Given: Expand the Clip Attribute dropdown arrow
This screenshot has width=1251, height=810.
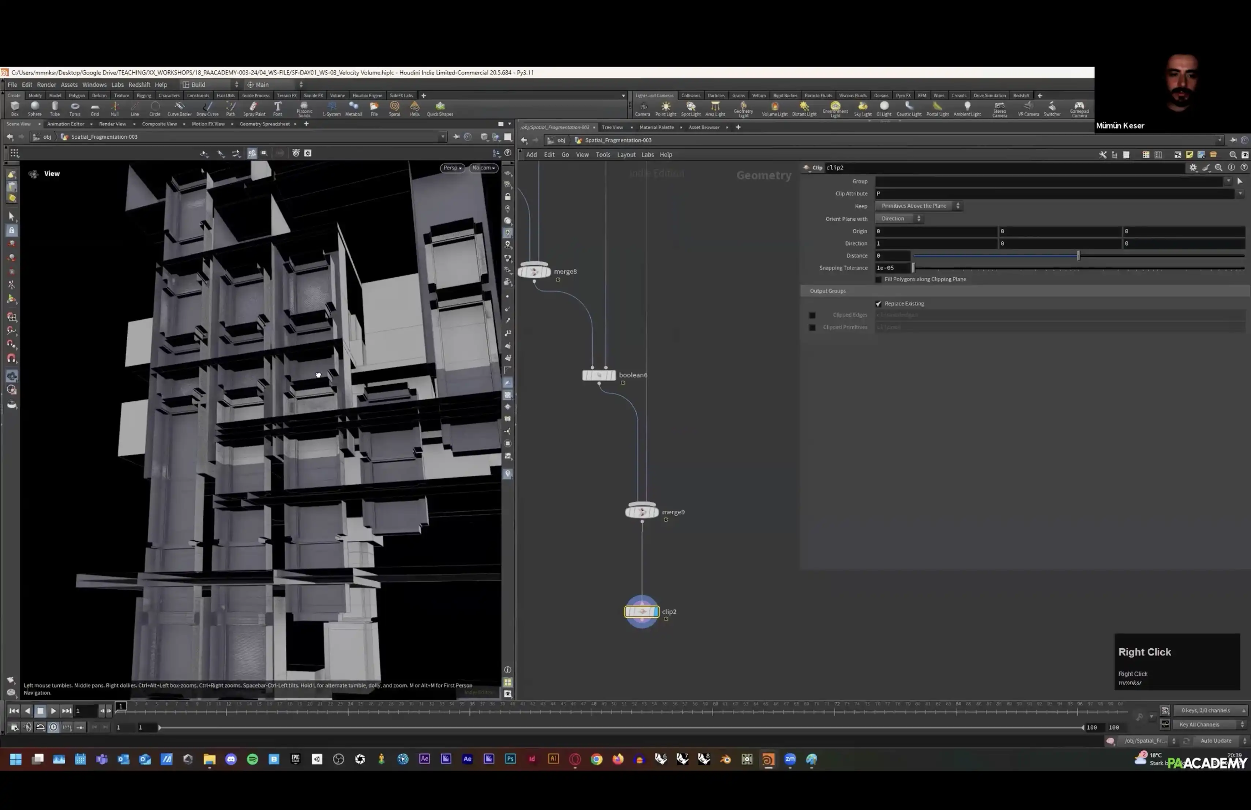Looking at the screenshot, I should click(1240, 194).
